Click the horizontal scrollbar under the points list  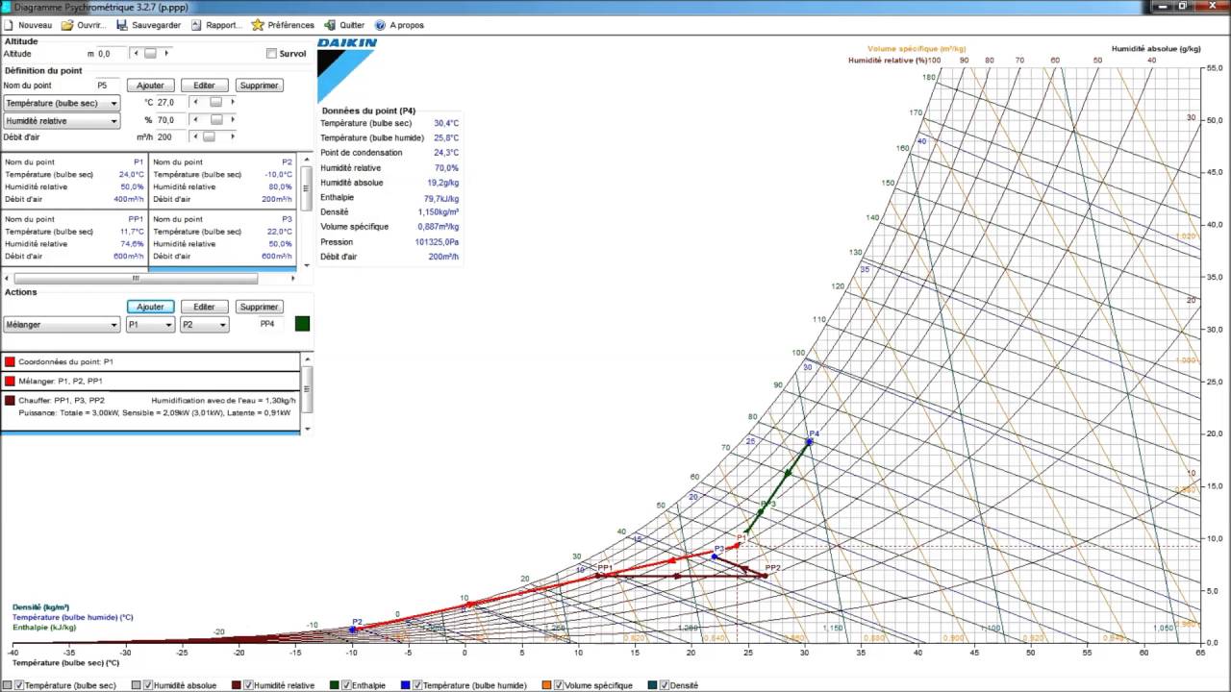[x=136, y=279]
